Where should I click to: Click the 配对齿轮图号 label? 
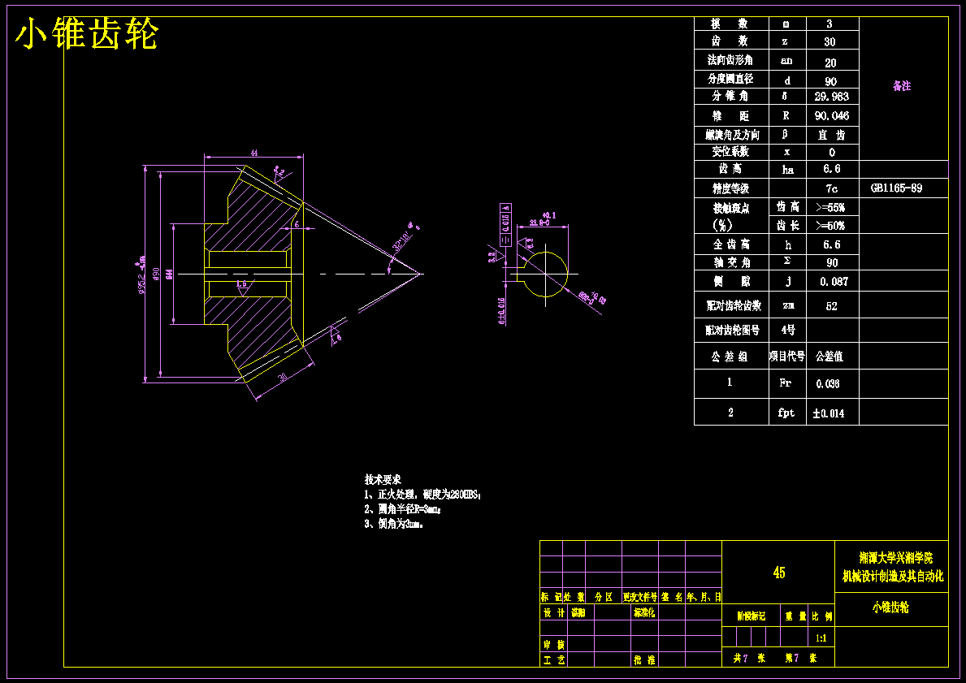tap(733, 330)
